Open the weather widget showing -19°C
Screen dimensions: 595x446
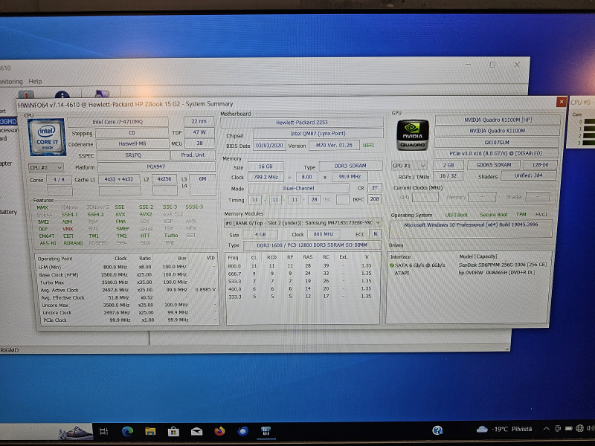[x=504, y=429]
